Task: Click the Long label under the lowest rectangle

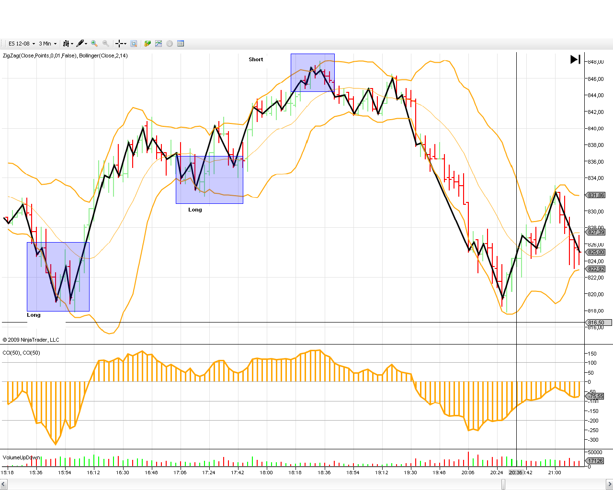Action: pos(34,315)
